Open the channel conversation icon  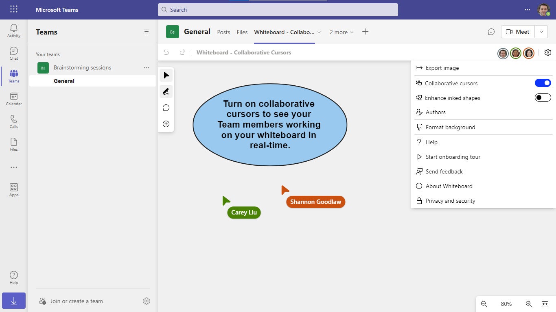(491, 32)
